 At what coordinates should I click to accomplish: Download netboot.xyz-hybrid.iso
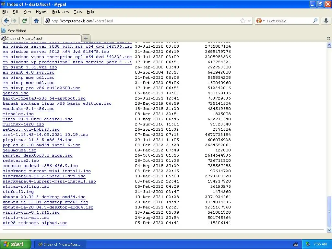point(31,129)
